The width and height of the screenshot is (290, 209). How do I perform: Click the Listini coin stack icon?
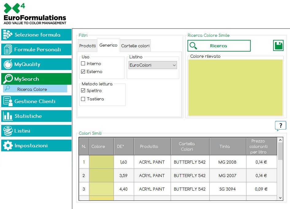[8, 131]
